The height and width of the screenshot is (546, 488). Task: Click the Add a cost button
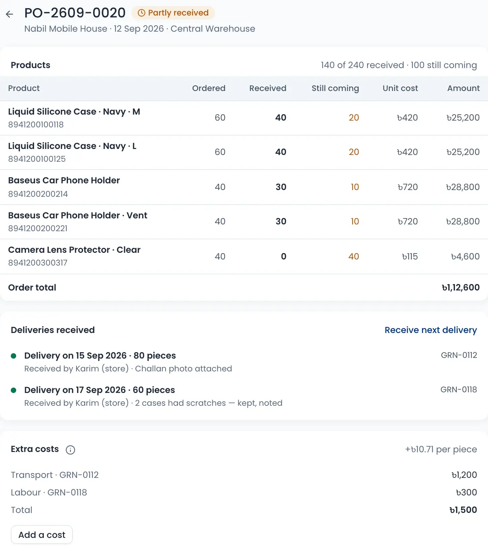tap(42, 535)
